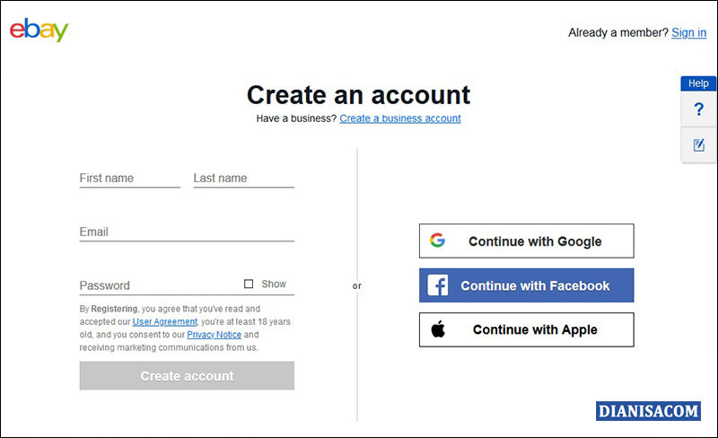This screenshot has height=438, width=718.
Task: Read the Privacy Notice link
Action: click(x=214, y=335)
